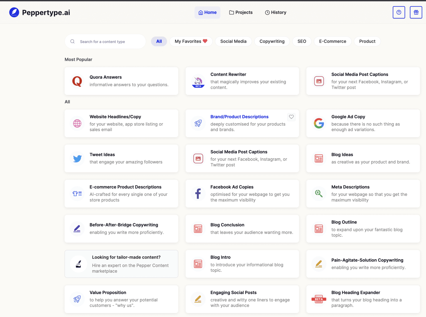Open the Before-After-Bridge Copywriting title
Image resolution: width=426 pixels, height=317 pixels.
pyautogui.click(x=124, y=225)
